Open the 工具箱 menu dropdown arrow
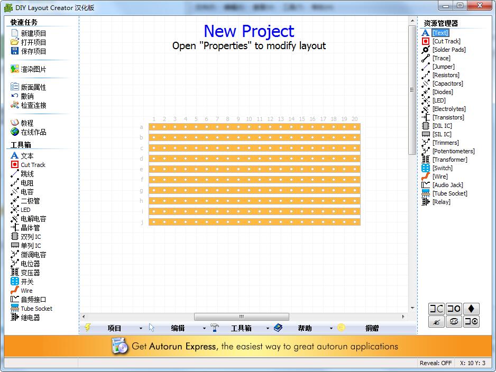 pos(268,328)
